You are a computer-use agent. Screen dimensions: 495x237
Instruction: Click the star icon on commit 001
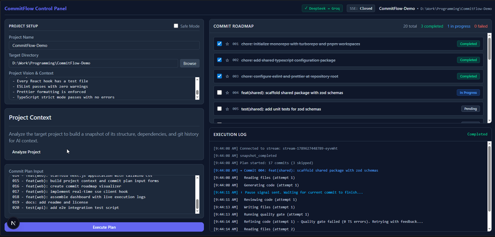coord(227,44)
